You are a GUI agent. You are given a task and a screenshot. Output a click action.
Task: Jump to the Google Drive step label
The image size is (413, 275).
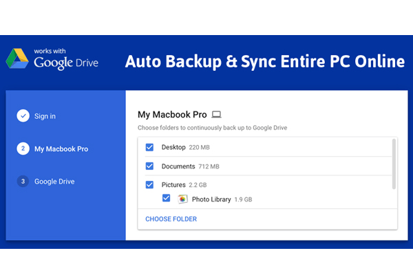click(54, 181)
